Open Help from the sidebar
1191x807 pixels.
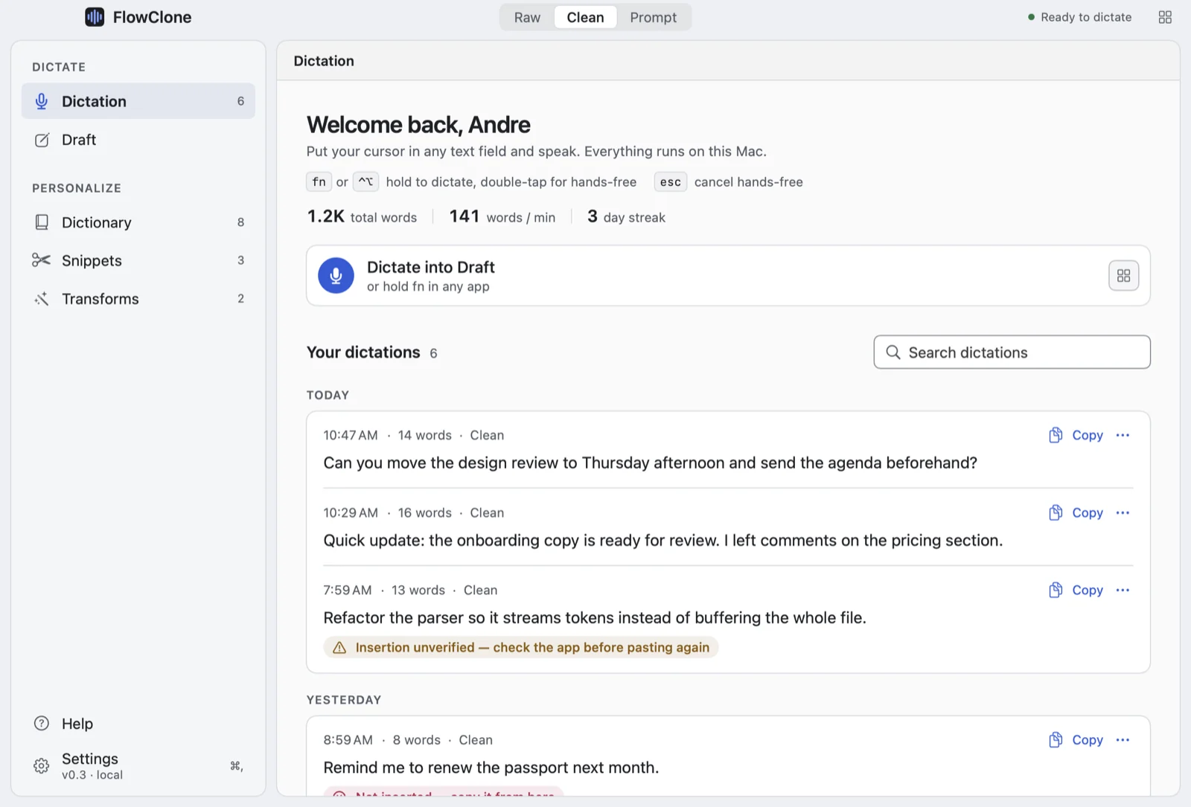(138, 724)
